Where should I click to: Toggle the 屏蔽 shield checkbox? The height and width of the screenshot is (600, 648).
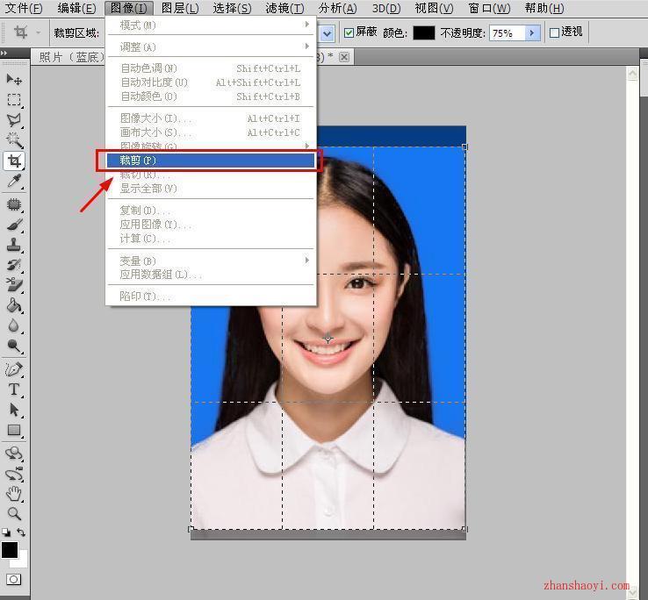point(349,32)
